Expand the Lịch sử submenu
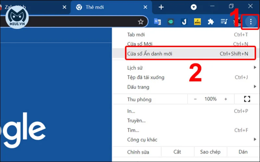Screen dimensions: 260x162 click(x=186, y=68)
